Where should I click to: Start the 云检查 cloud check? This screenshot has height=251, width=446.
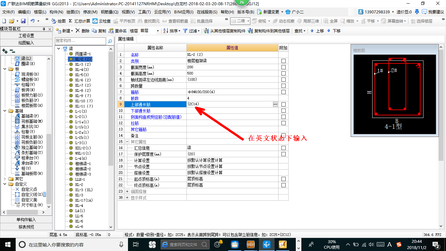tap(102, 21)
